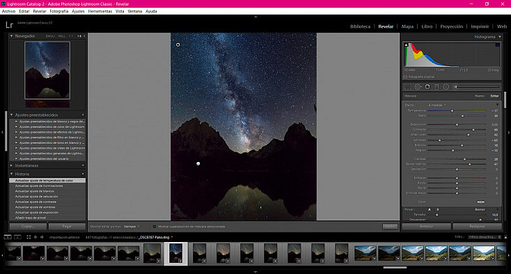The image size is (511, 274).
Task: Adjust the Sombras slider handle
Action: [x=439, y=140]
